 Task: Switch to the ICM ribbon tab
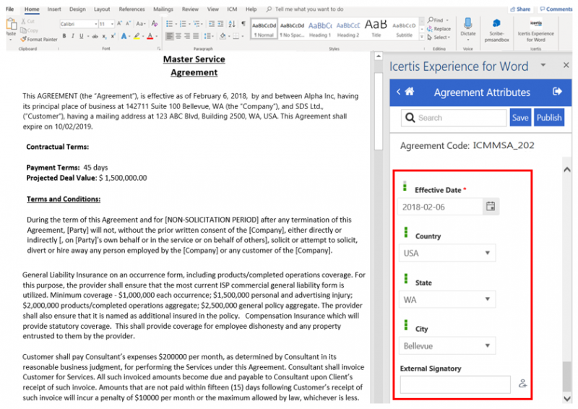coord(232,9)
